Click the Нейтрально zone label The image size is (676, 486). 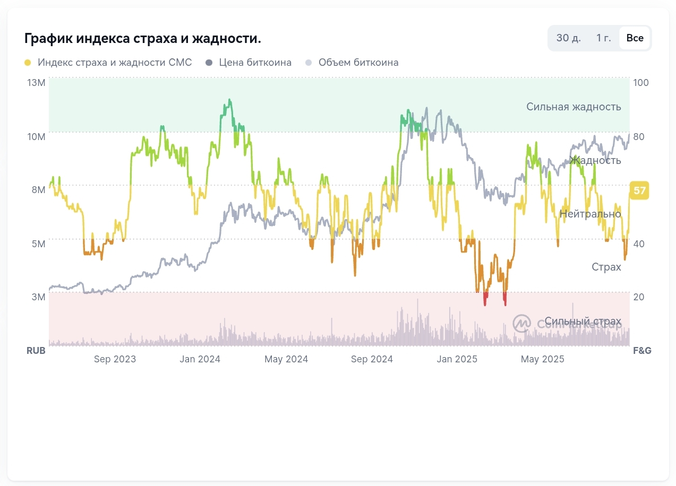(590, 214)
